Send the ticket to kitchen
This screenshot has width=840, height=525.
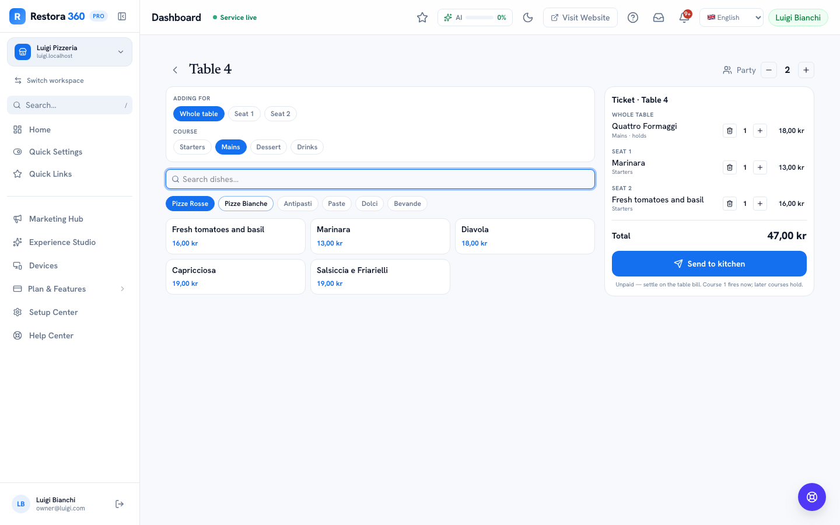tap(709, 264)
